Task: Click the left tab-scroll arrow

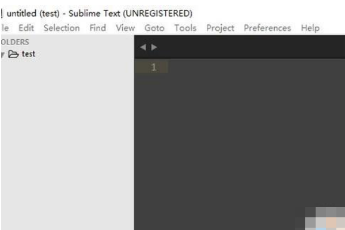Action: tap(143, 47)
